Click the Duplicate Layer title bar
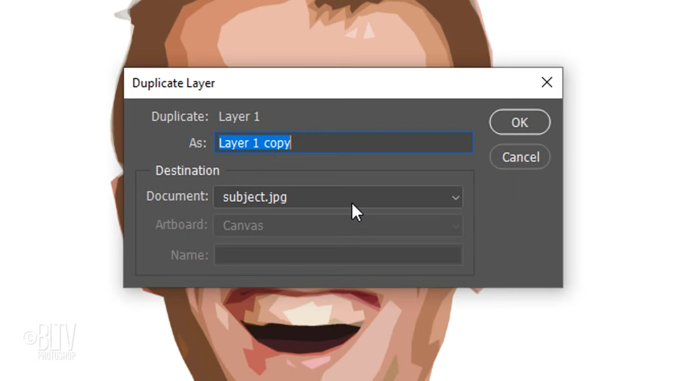677x381 pixels. (173, 83)
